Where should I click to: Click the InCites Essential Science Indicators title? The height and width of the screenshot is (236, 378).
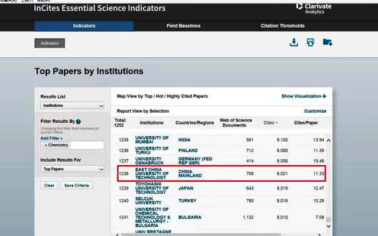[100, 8]
